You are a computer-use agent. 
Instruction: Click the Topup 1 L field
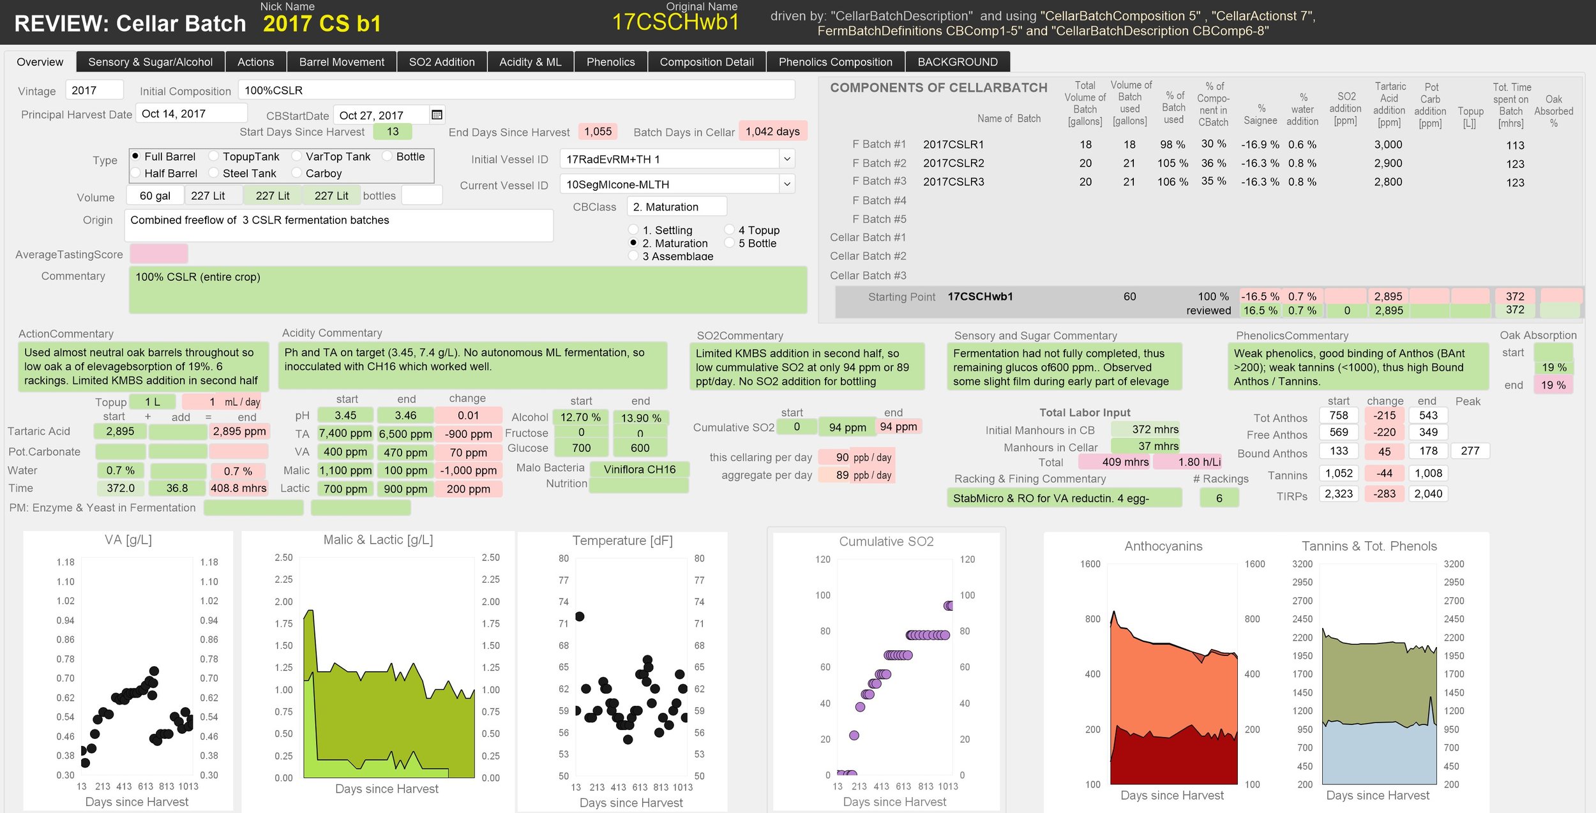(153, 402)
